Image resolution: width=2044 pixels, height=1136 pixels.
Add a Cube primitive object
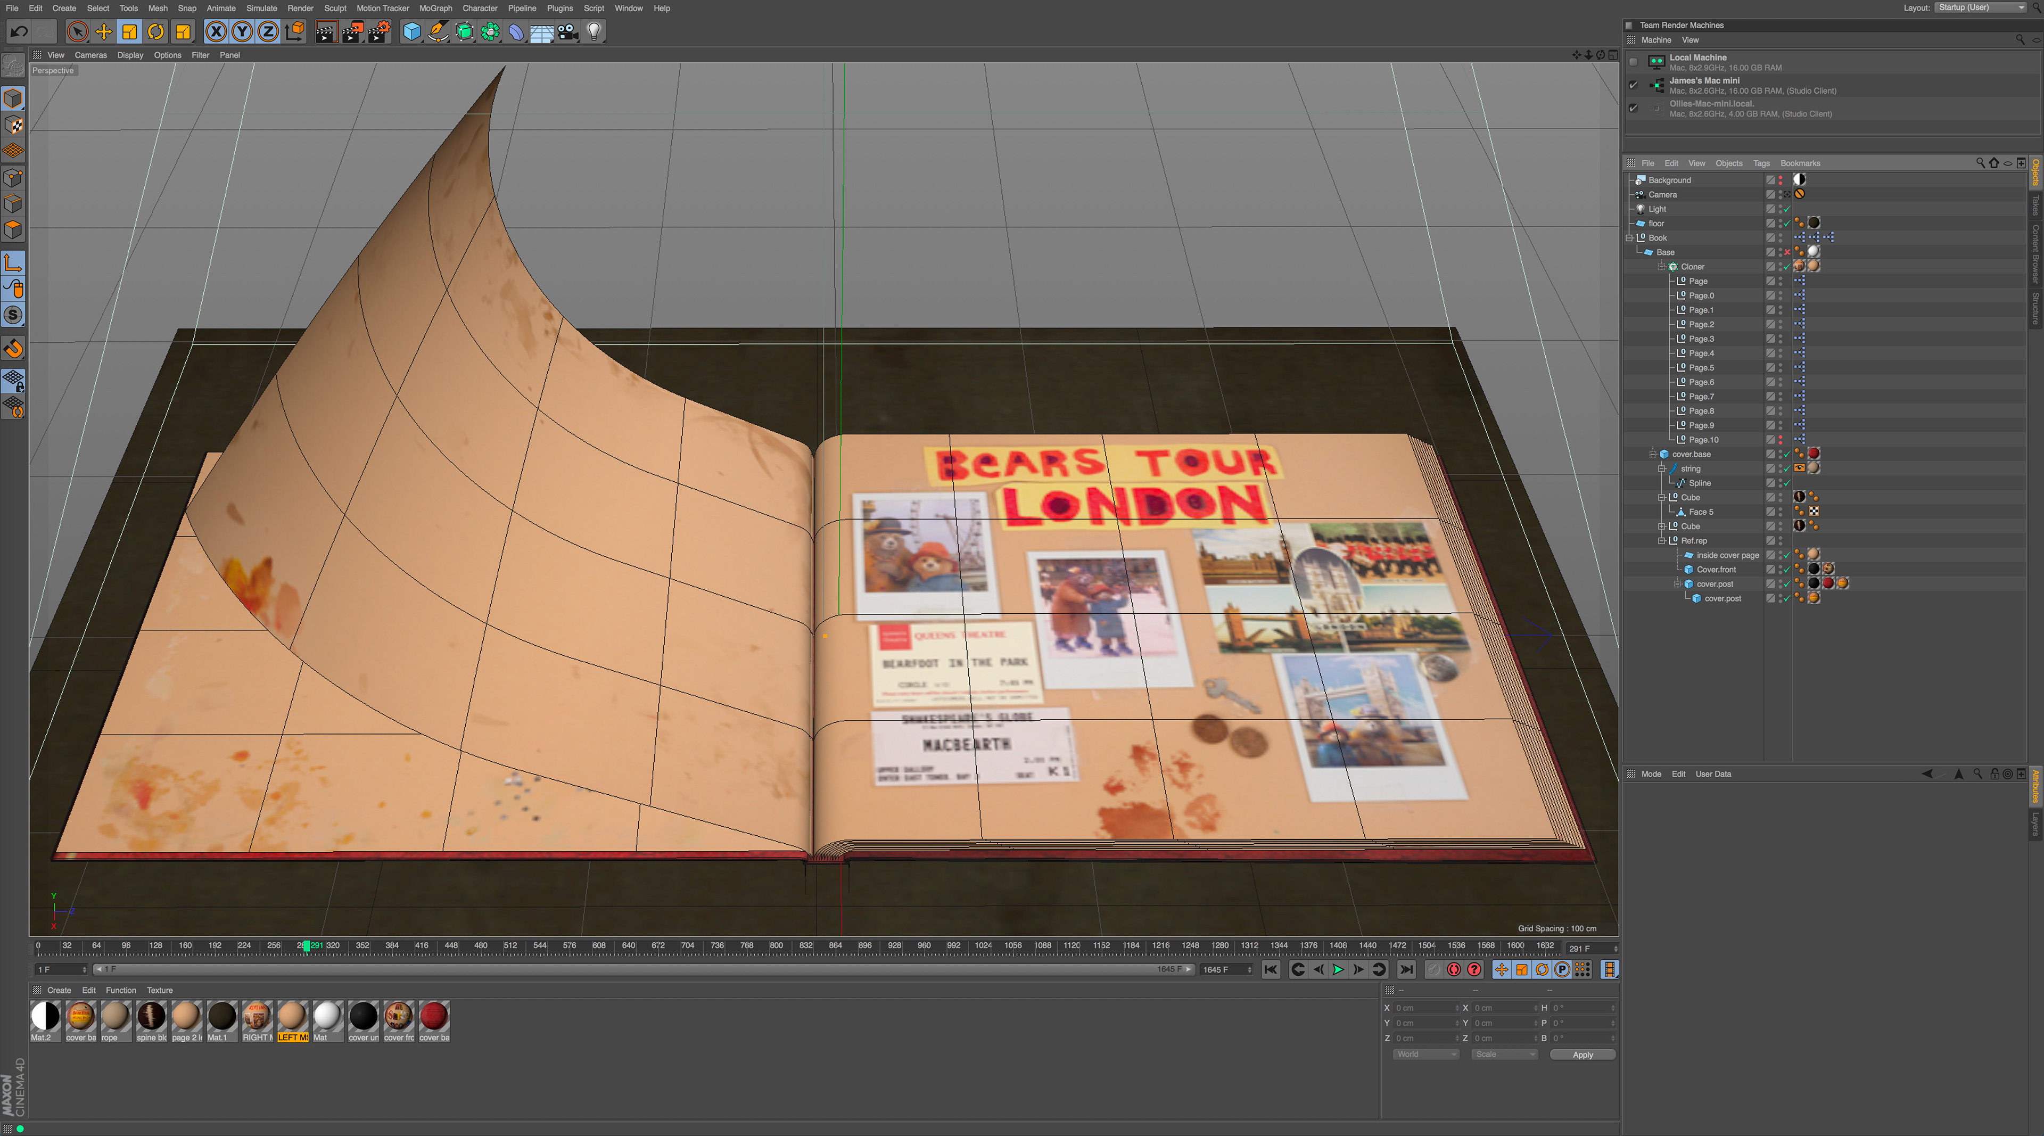point(411,32)
